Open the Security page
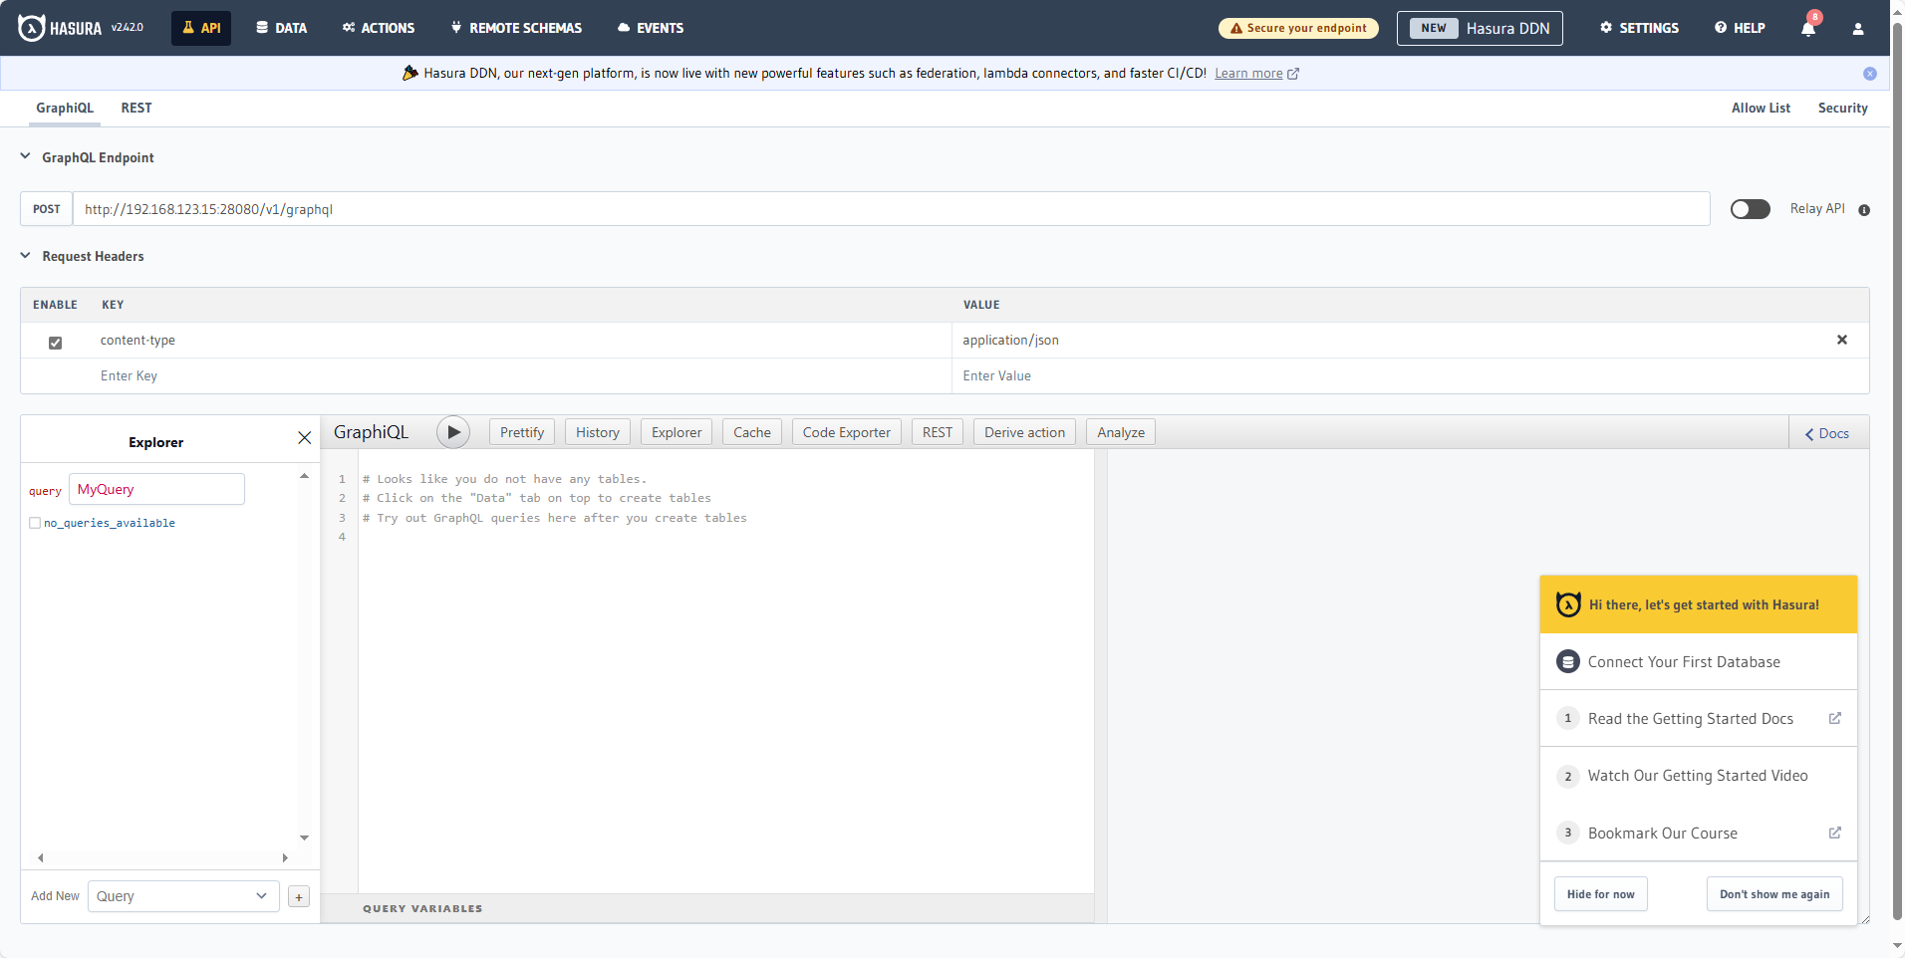1905x958 pixels. (x=1842, y=108)
